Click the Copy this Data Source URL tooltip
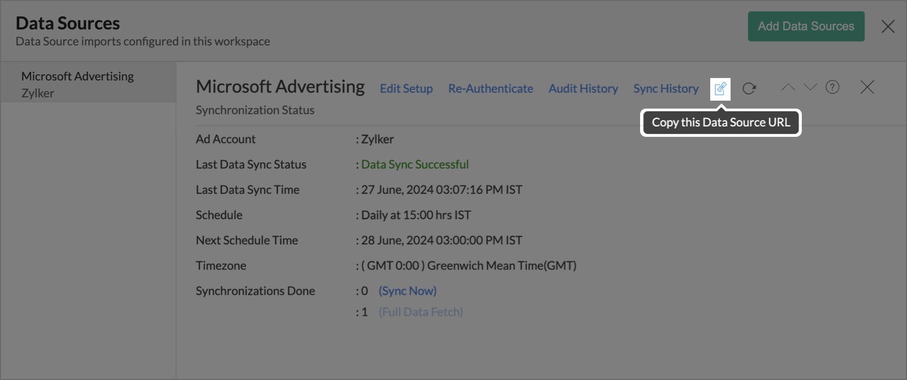This screenshot has height=380, width=907. [x=720, y=123]
